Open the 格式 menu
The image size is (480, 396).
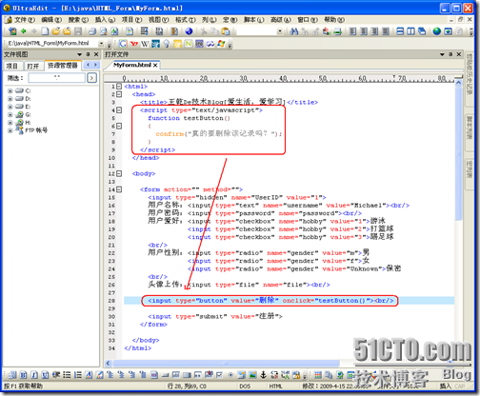tap(186, 20)
